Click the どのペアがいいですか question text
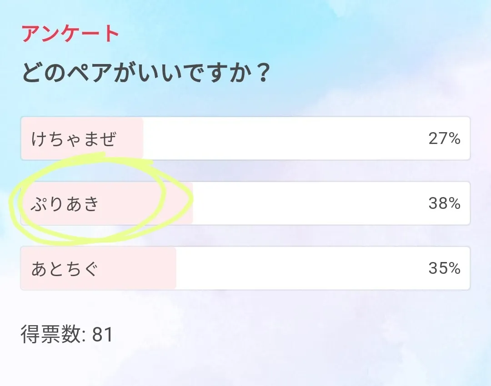491x386 pixels. tap(145, 73)
